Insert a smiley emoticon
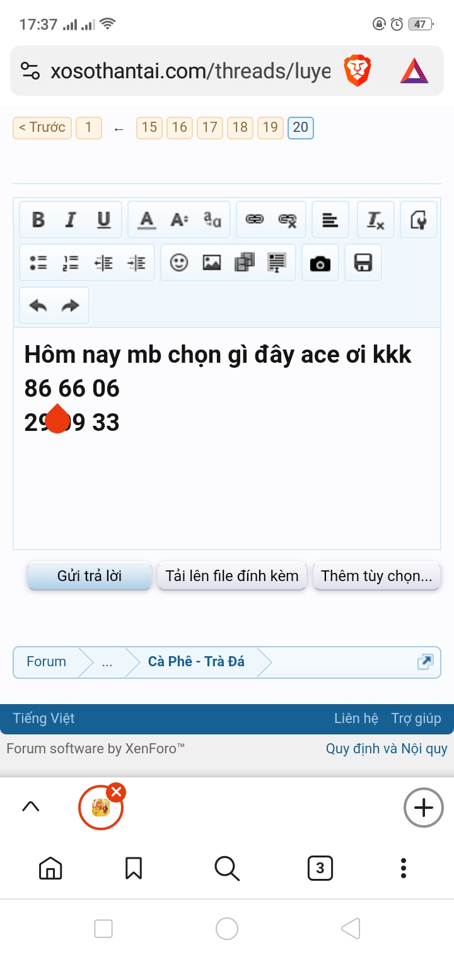Screen dimensions: 454x959 coord(179,262)
